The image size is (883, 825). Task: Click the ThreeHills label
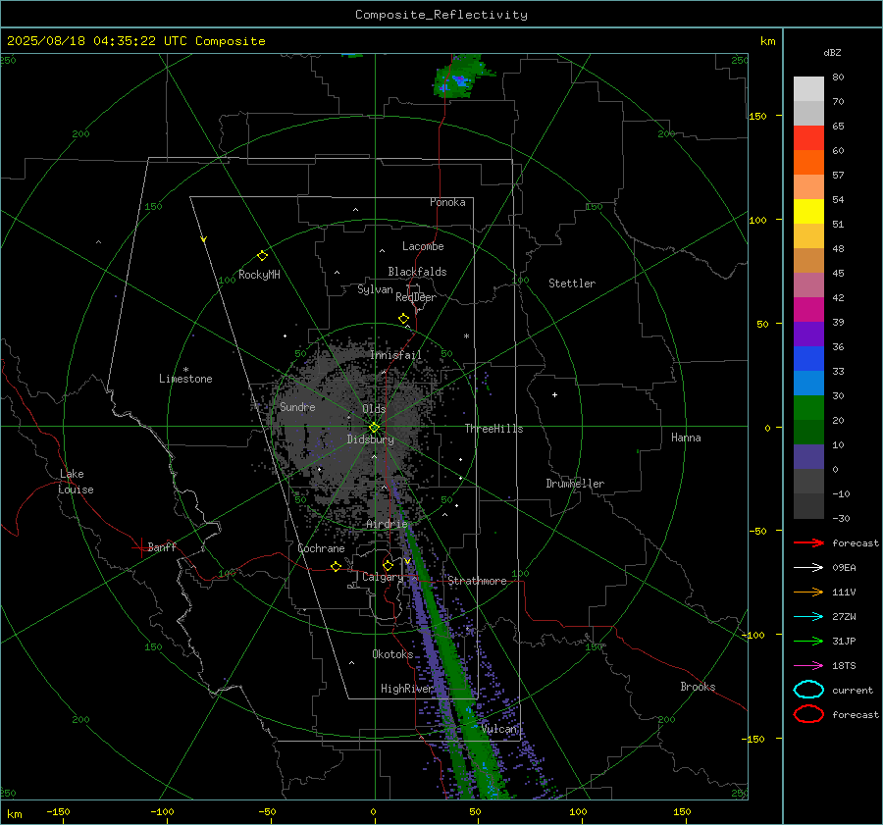click(493, 429)
